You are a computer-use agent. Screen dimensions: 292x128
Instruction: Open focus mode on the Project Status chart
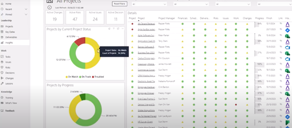[x=118, y=29]
